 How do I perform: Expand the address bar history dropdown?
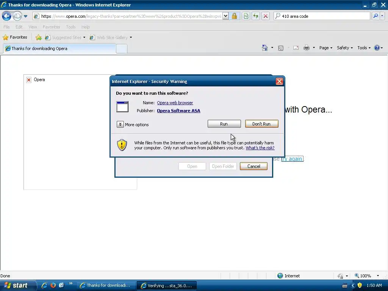[x=225, y=16]
